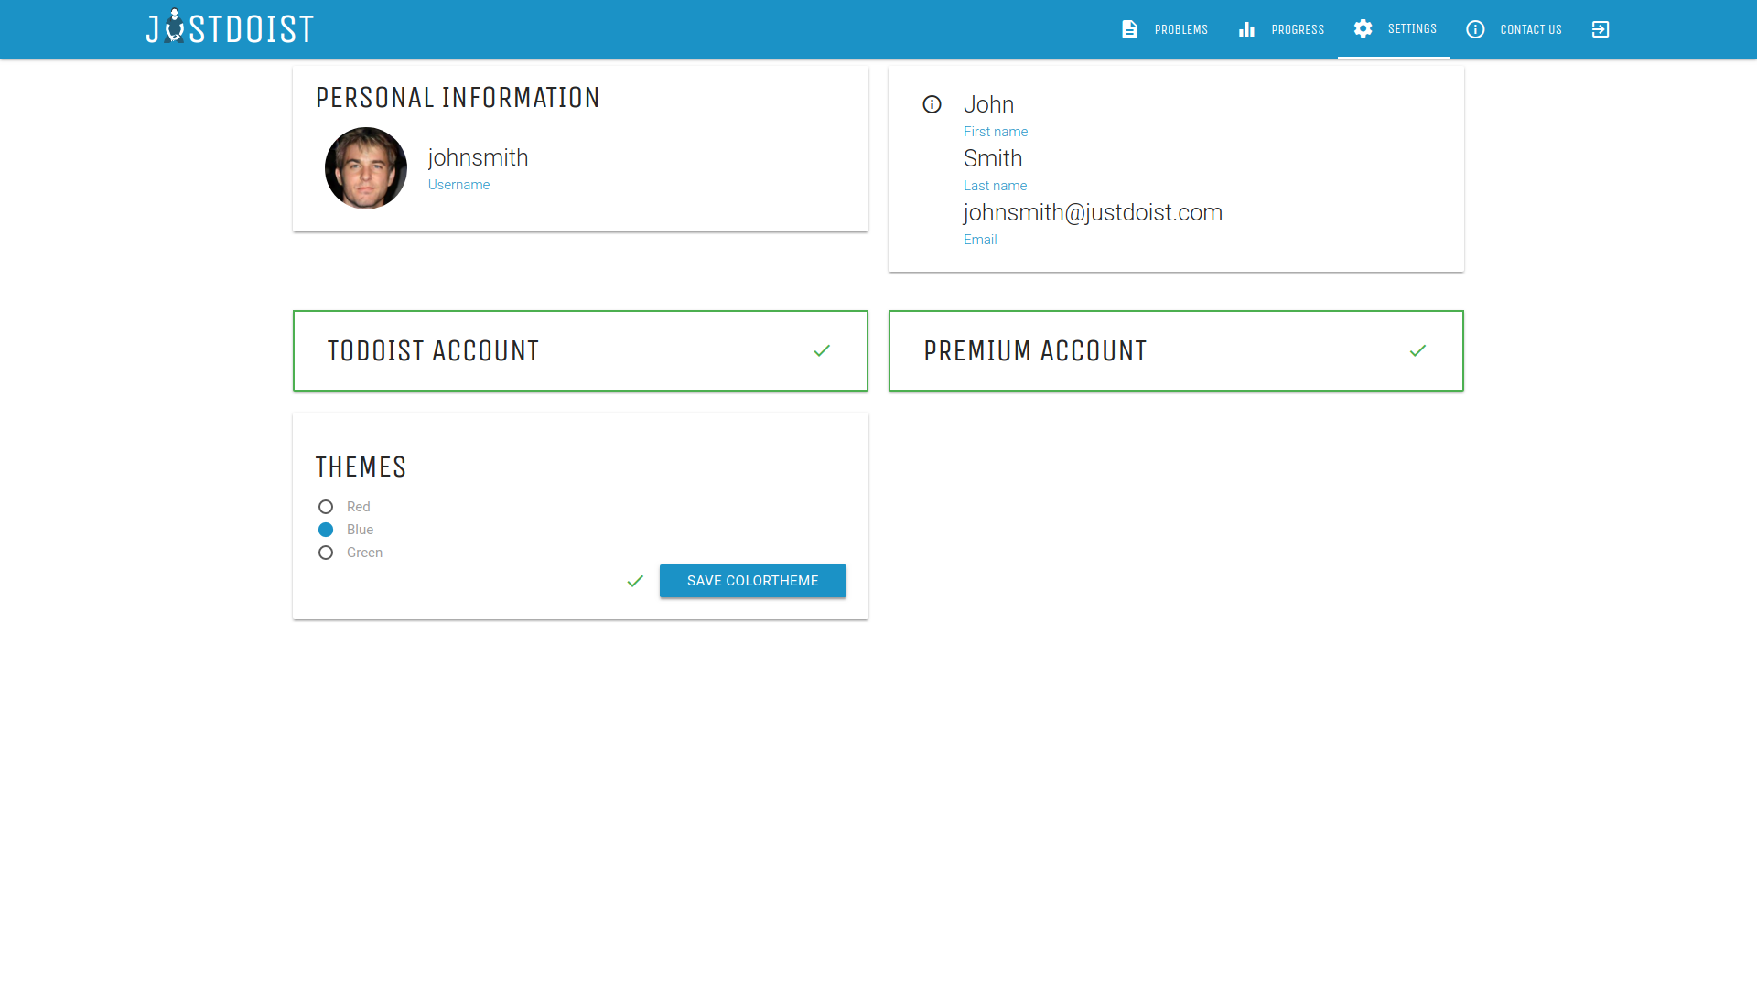
Task: Click the user profile info circle icon
Action: [931, 103]
